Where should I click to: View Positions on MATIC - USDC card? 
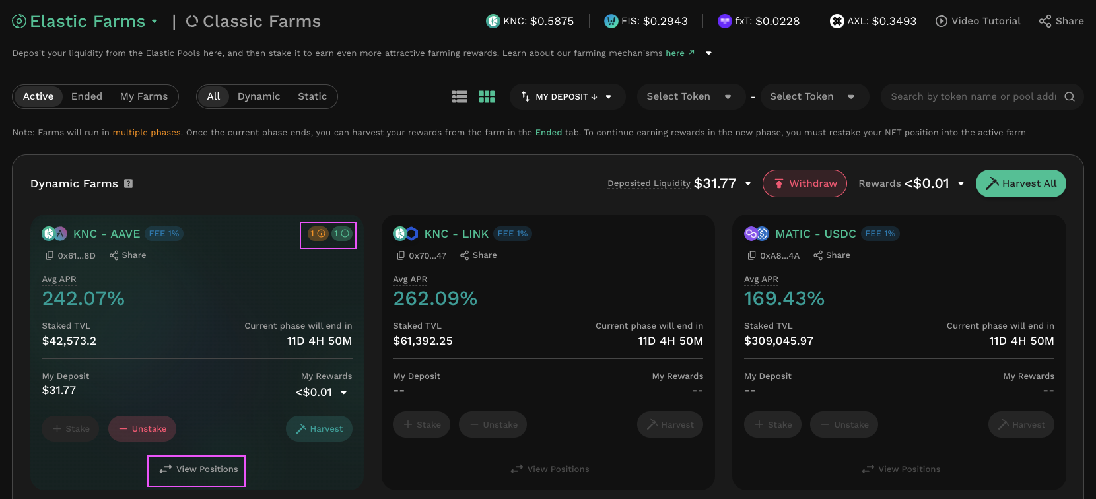[x=901, y=469]
